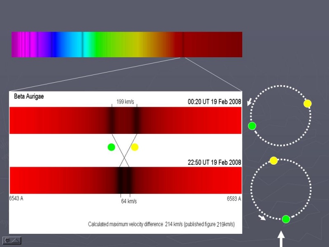Screen dimensions: 329x247
Task: Click the '64 km/s' velocity label
Action: pos(129,201)
